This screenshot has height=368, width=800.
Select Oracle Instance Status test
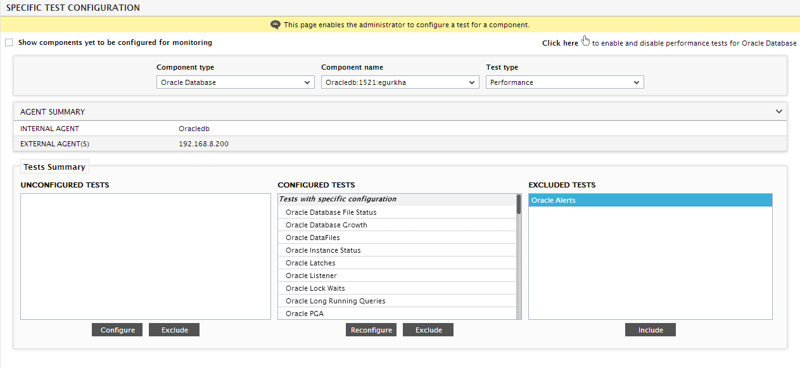tap(397, 250)
